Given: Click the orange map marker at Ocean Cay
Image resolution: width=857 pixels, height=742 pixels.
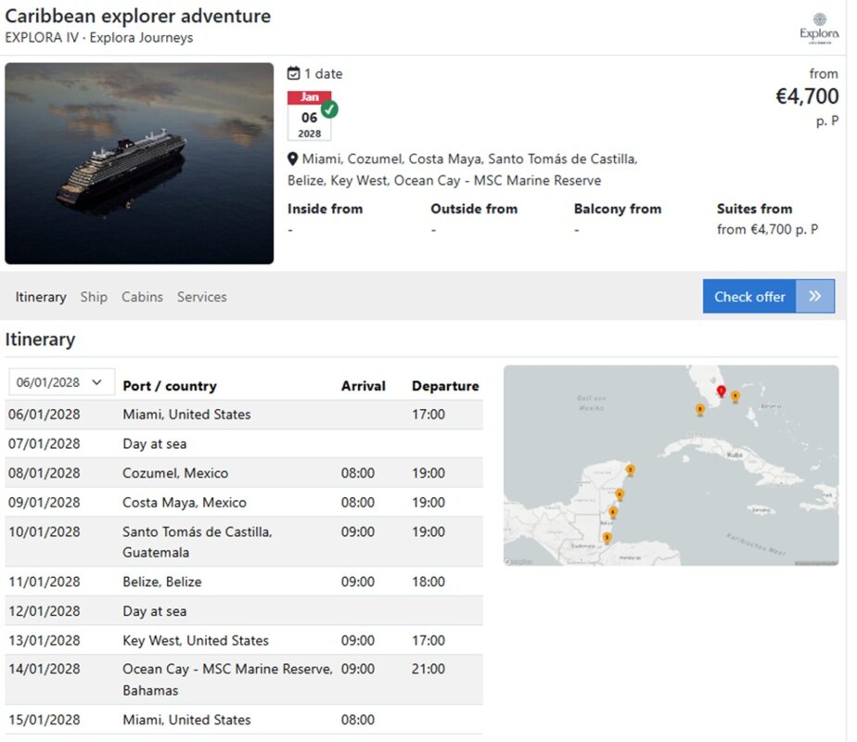Looking at the screenshot, I should (735, 397).
